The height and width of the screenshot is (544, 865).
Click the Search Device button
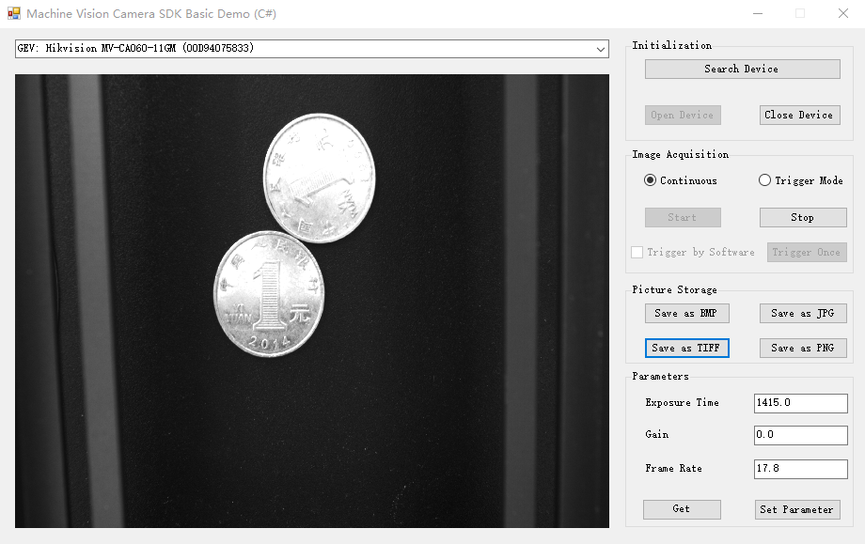(x=742, y=69)
